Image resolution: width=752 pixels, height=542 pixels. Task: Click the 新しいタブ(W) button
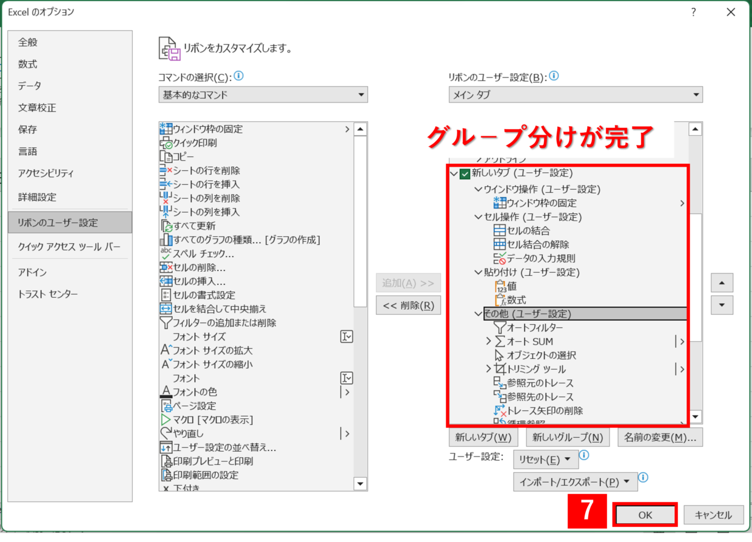(x=483, y=437)
